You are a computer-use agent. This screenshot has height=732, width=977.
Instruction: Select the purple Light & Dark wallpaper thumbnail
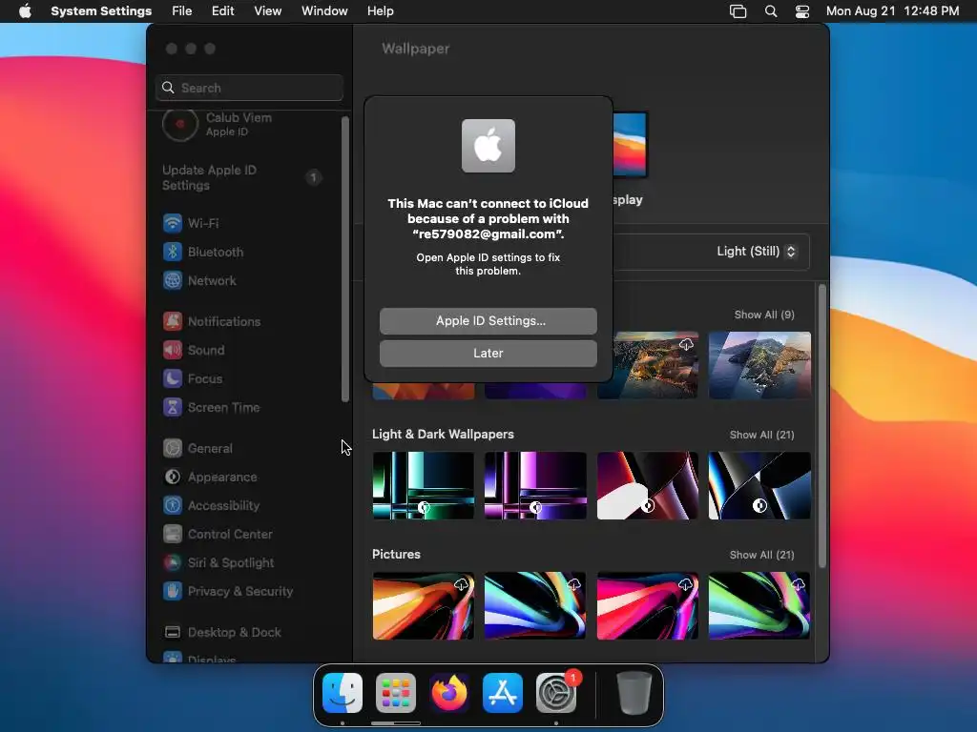tap(535, 485)
